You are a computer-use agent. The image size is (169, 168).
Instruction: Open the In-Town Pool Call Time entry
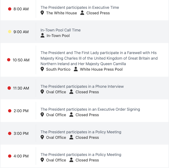60,30
